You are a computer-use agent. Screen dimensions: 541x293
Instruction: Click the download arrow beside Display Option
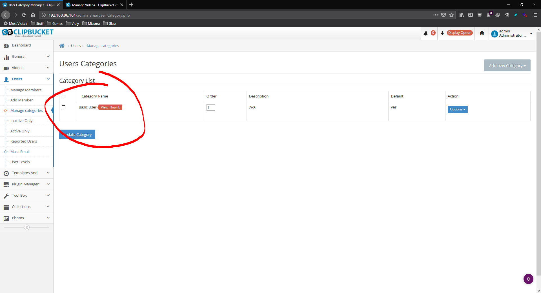(x=442, y=33)
